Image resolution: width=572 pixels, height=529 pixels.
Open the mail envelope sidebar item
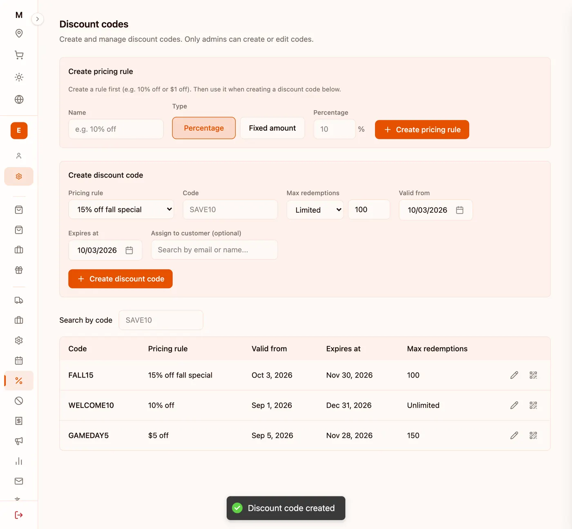point(19,481)
